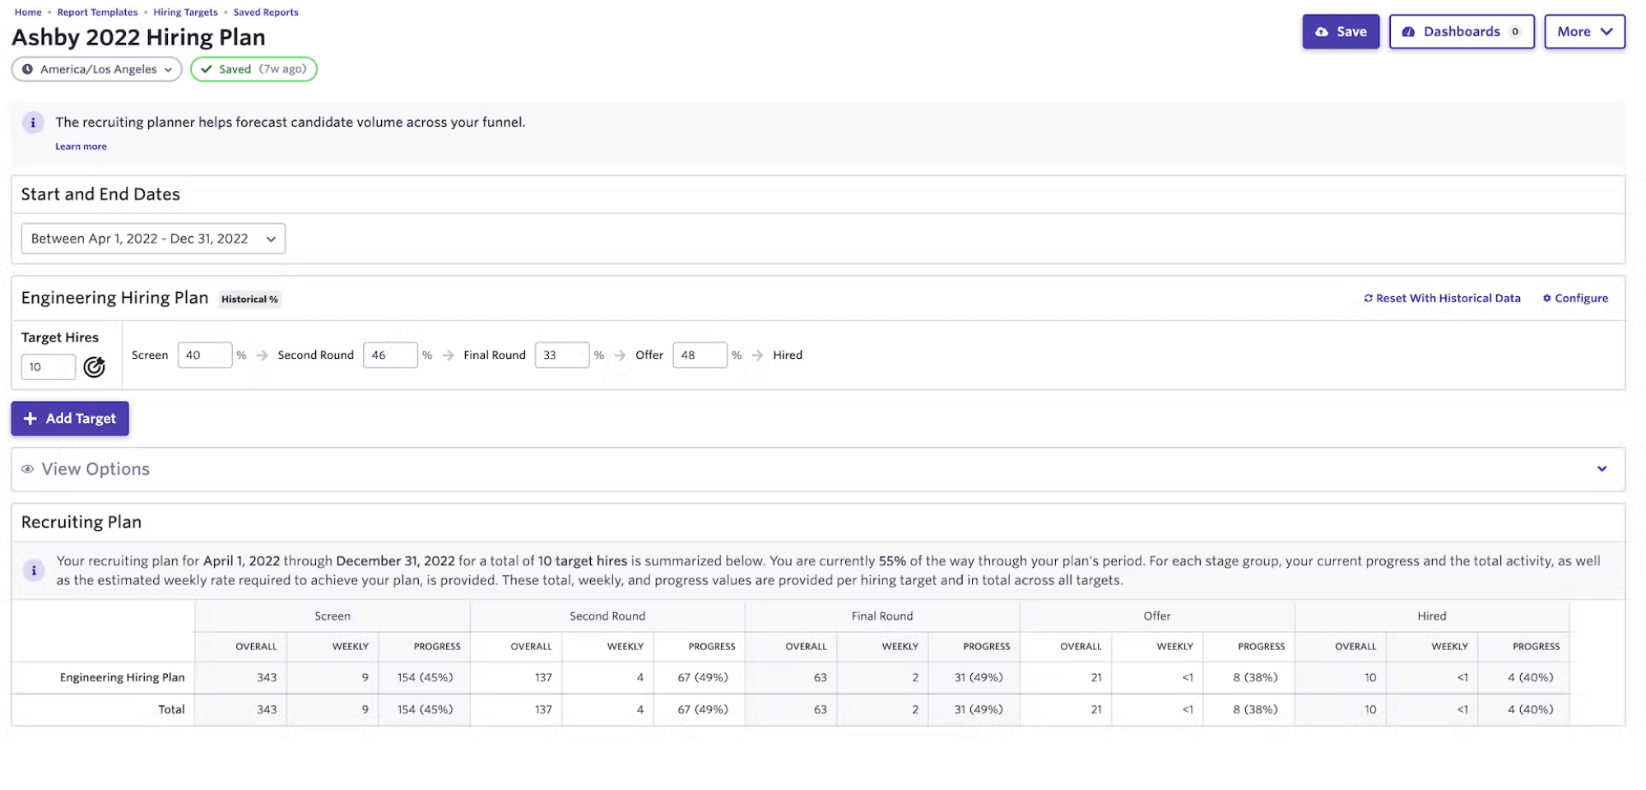Click the clock icon on the timezone selector
Image resolution: width=1646 pixels, height=790 pixels.
[26, 69]
